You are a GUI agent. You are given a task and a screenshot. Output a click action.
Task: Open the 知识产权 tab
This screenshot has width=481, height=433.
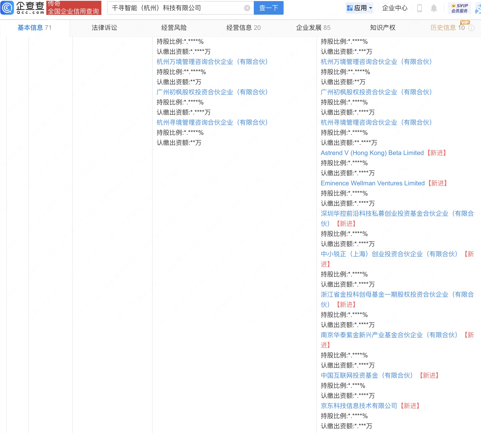point(383,28)
